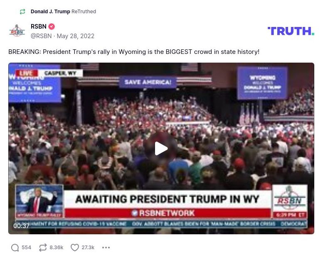Click the Awaiting President Trump banner
The height and width of the screenshot is (260, 323).
pos(167,199)
